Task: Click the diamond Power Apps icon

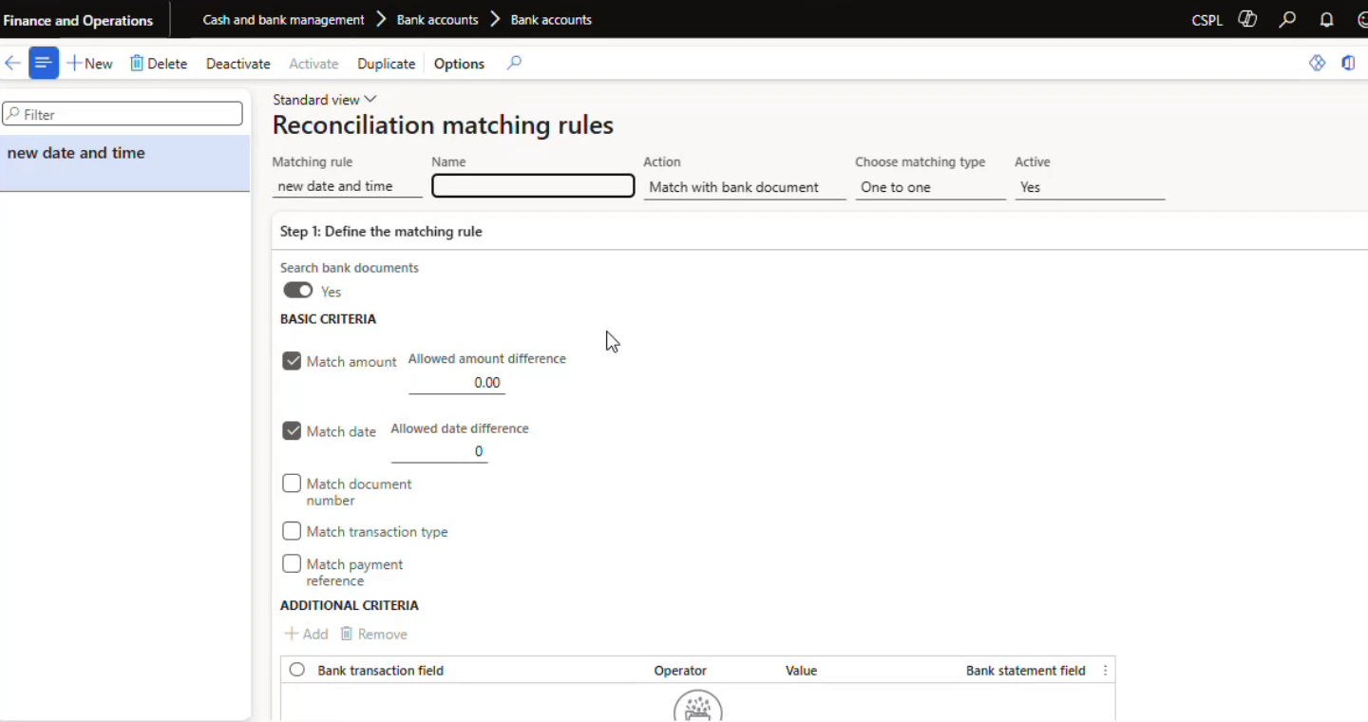Action: [x=1317, y=63]
